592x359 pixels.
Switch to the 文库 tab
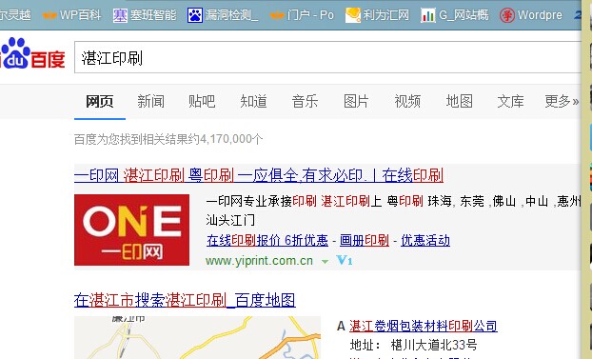510,101
